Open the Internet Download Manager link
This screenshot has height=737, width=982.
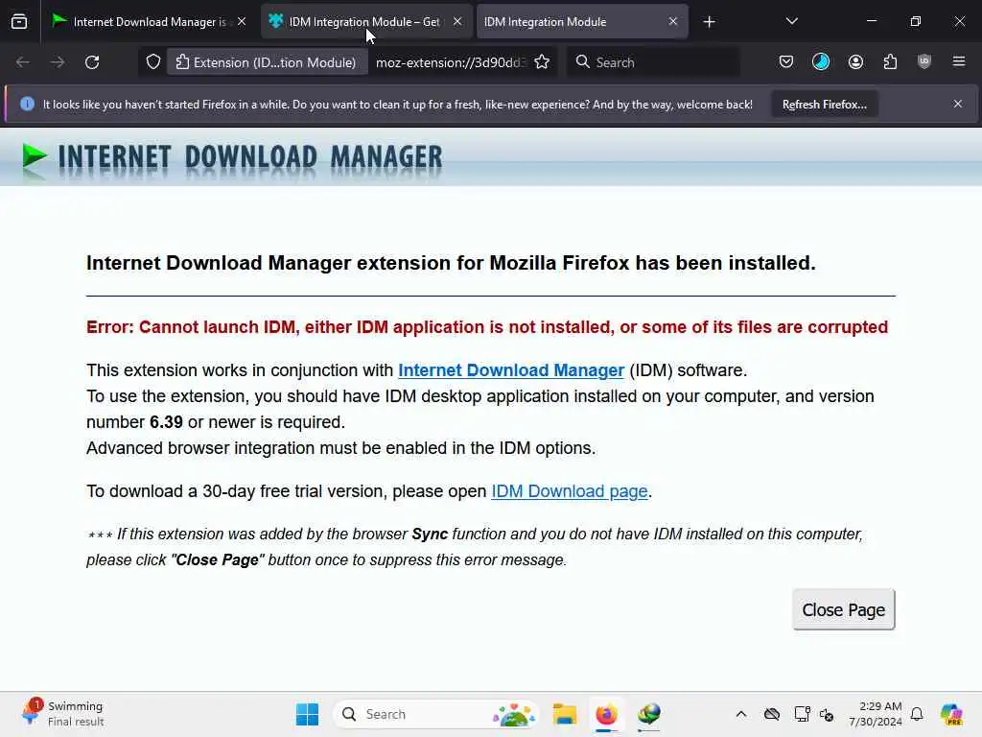point(511,370)
